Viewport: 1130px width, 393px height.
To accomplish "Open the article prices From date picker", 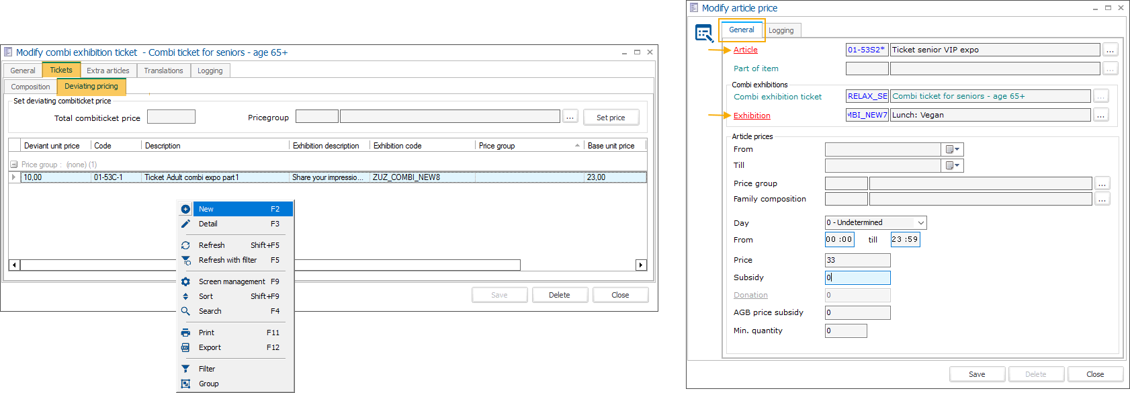I will pyautogui.click(x=953, y=149).
